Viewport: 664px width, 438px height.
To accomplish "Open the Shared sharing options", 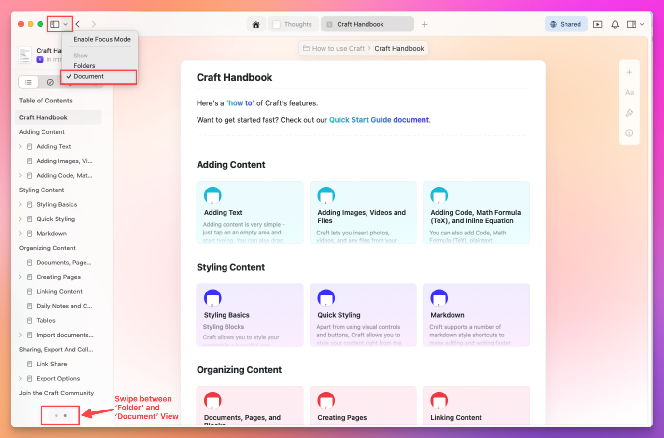I will click(x=566, y=24).
